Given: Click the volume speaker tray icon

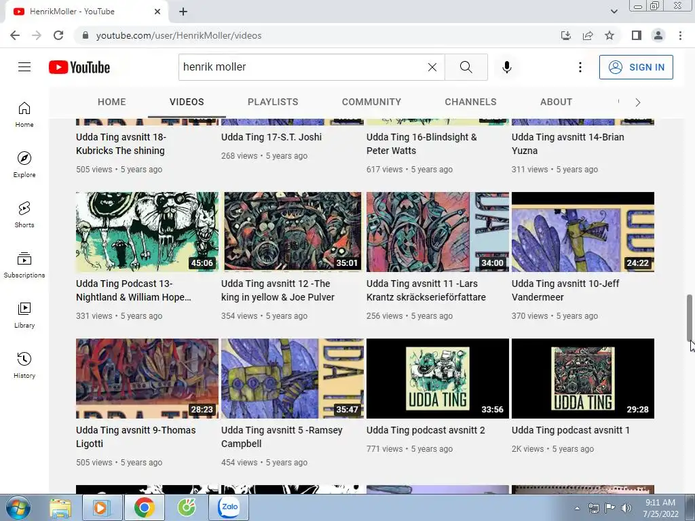Looking at the screenshot, I should [626, 508].
